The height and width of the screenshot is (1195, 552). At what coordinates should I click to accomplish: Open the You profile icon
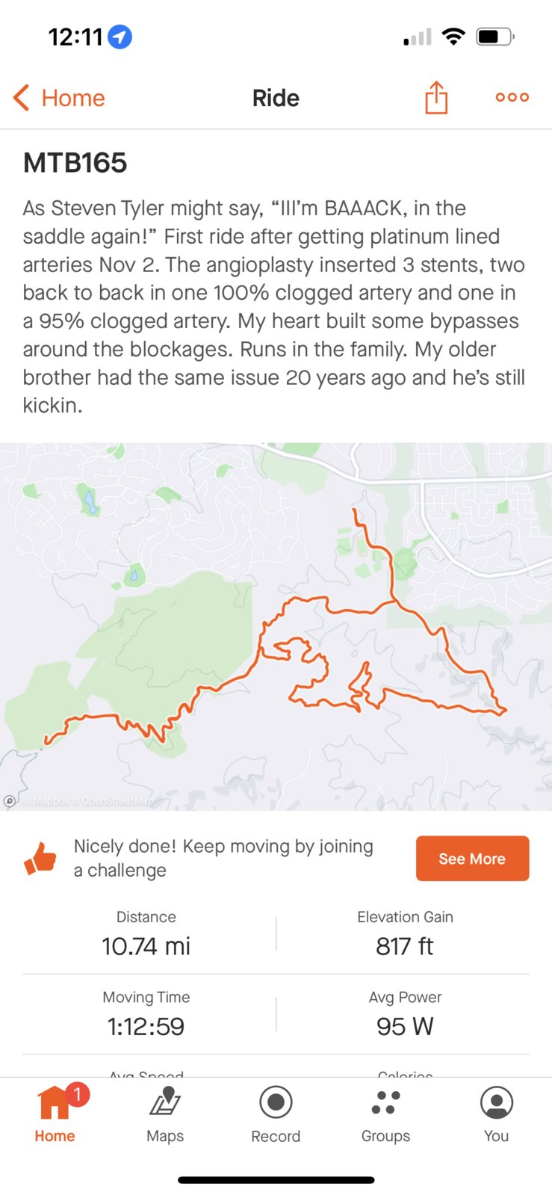[497, 1102]
